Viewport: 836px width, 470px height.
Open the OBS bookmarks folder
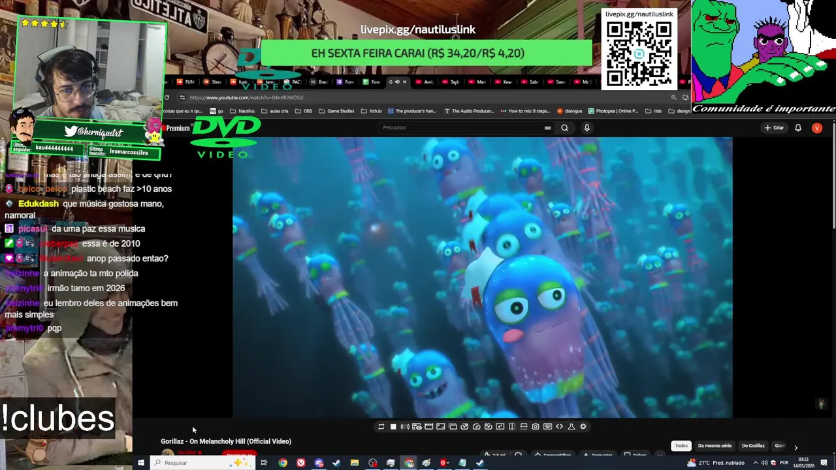tap(304, 111)
